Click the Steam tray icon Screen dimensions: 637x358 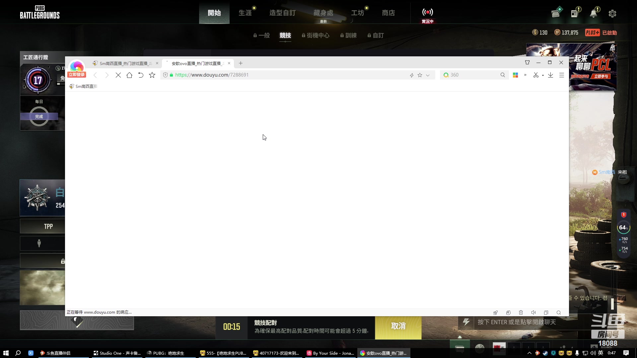click(545, 353)
